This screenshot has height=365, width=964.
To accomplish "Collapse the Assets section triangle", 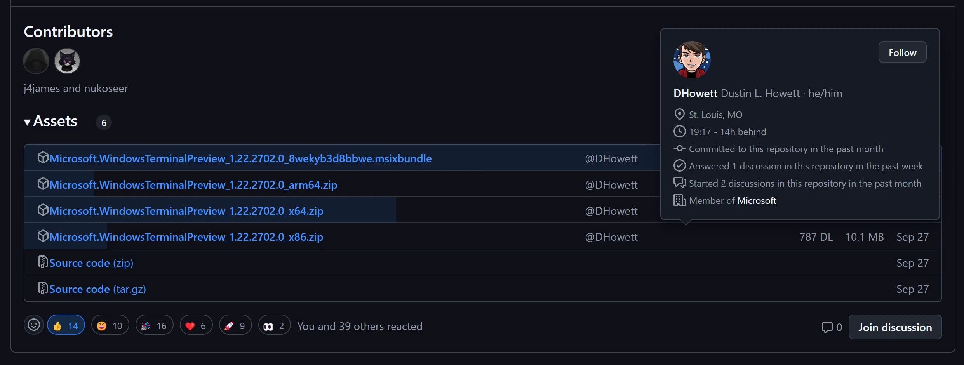I will tap(27, 122).
